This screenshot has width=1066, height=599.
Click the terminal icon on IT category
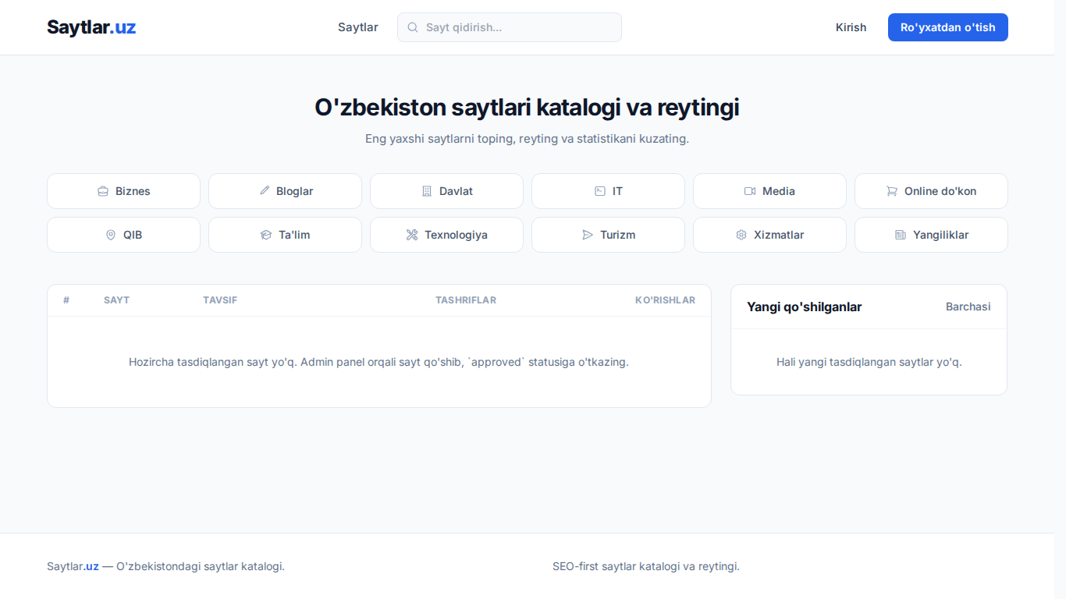600,191
